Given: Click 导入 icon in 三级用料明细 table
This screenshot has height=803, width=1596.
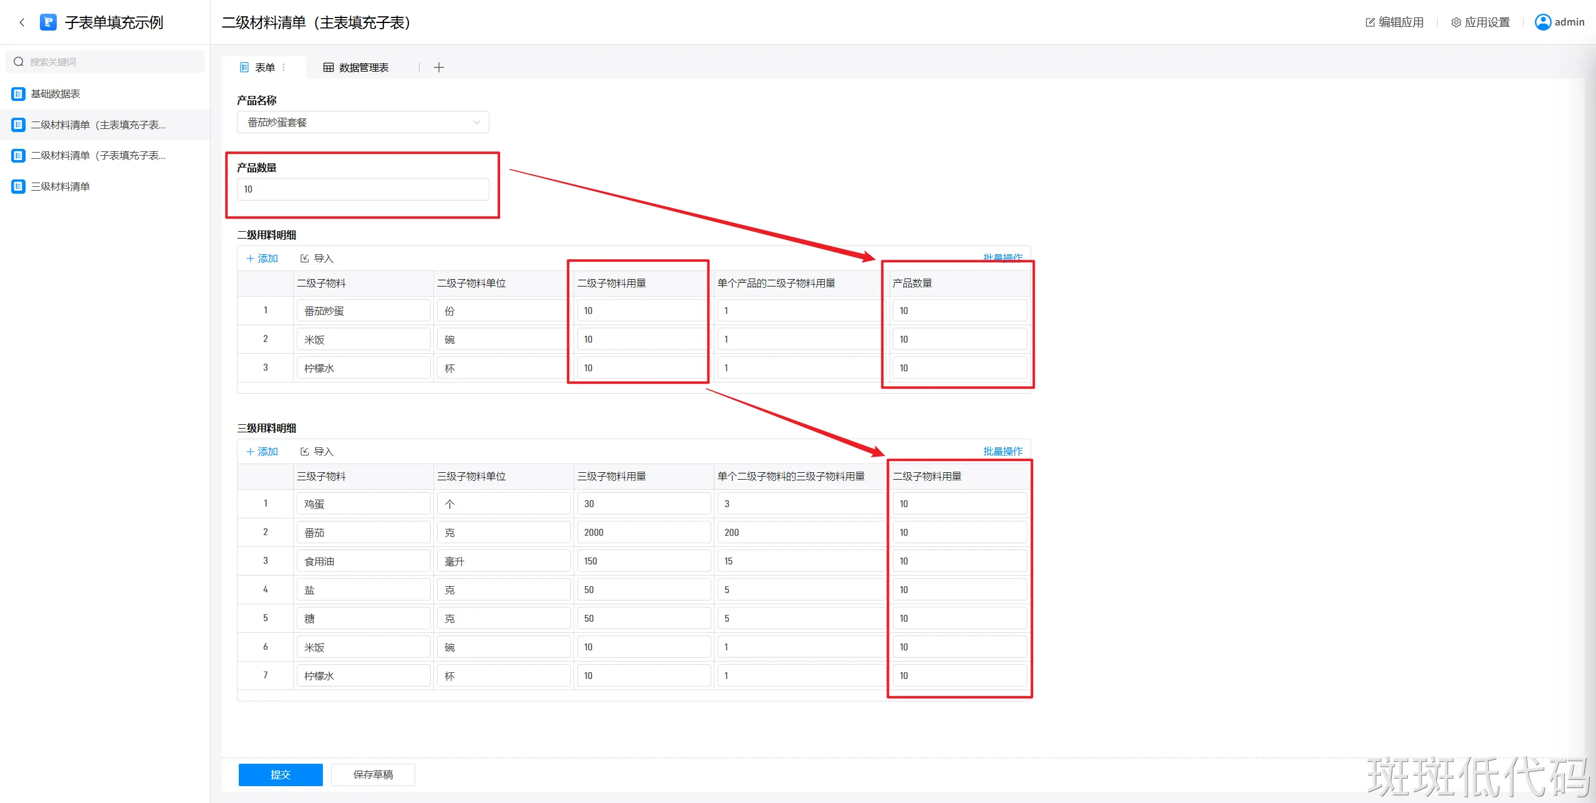Looking at the screenshot, I should click(x=305, y=452).
